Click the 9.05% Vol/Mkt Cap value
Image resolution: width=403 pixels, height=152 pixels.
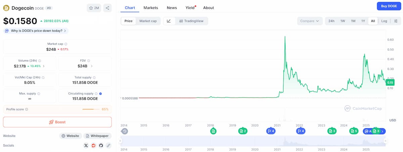point(30,82)
